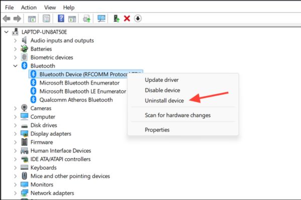This screenshot has width=301, height=200.
Task: Expand the Firmware chevron
Action: pos(15,142)
